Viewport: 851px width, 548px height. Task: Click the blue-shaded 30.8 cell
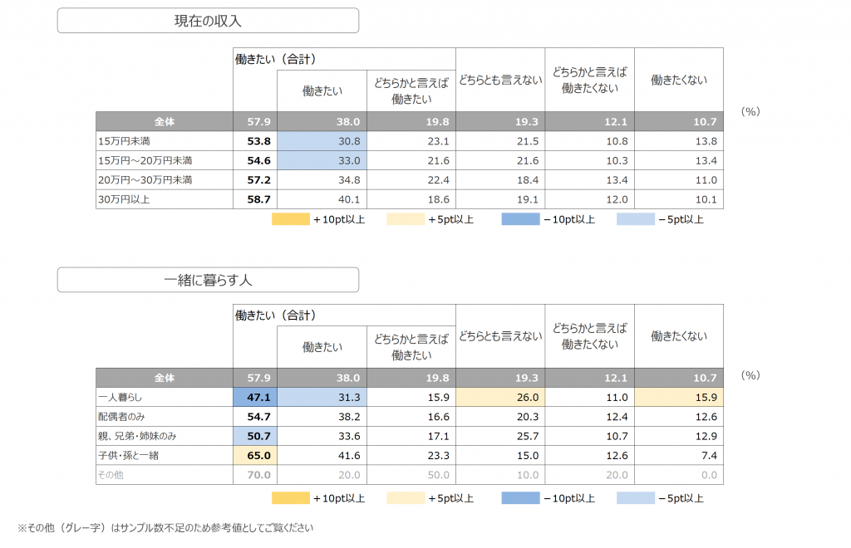coord(322,141)
